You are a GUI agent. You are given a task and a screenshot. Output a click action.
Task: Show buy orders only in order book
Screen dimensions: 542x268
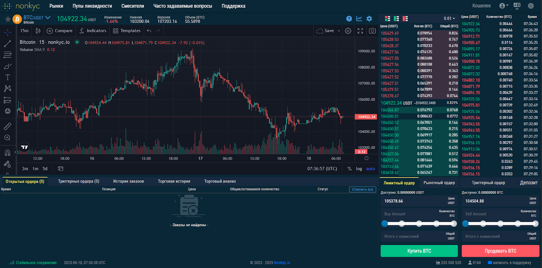point(396,19)
